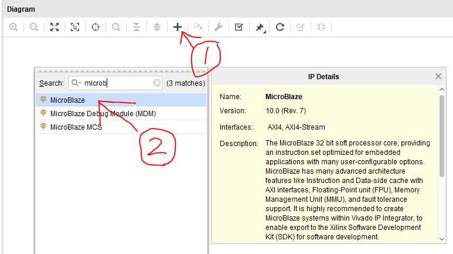The image size is (453, 254).
Task: Click the scroll down arrow in IP Details
Action: tap(441, 239)
